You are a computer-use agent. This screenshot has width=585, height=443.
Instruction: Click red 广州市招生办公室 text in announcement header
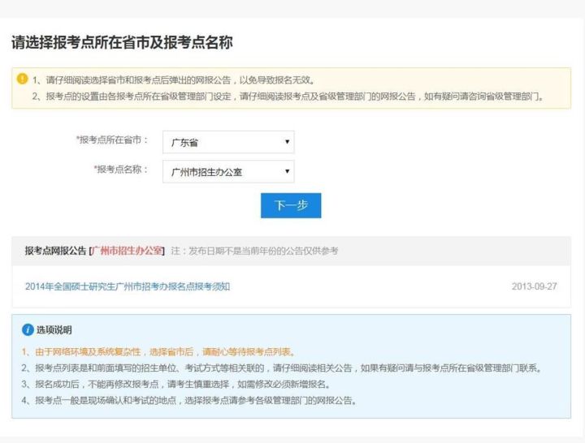pyautogui.click(x=128, y=251)
